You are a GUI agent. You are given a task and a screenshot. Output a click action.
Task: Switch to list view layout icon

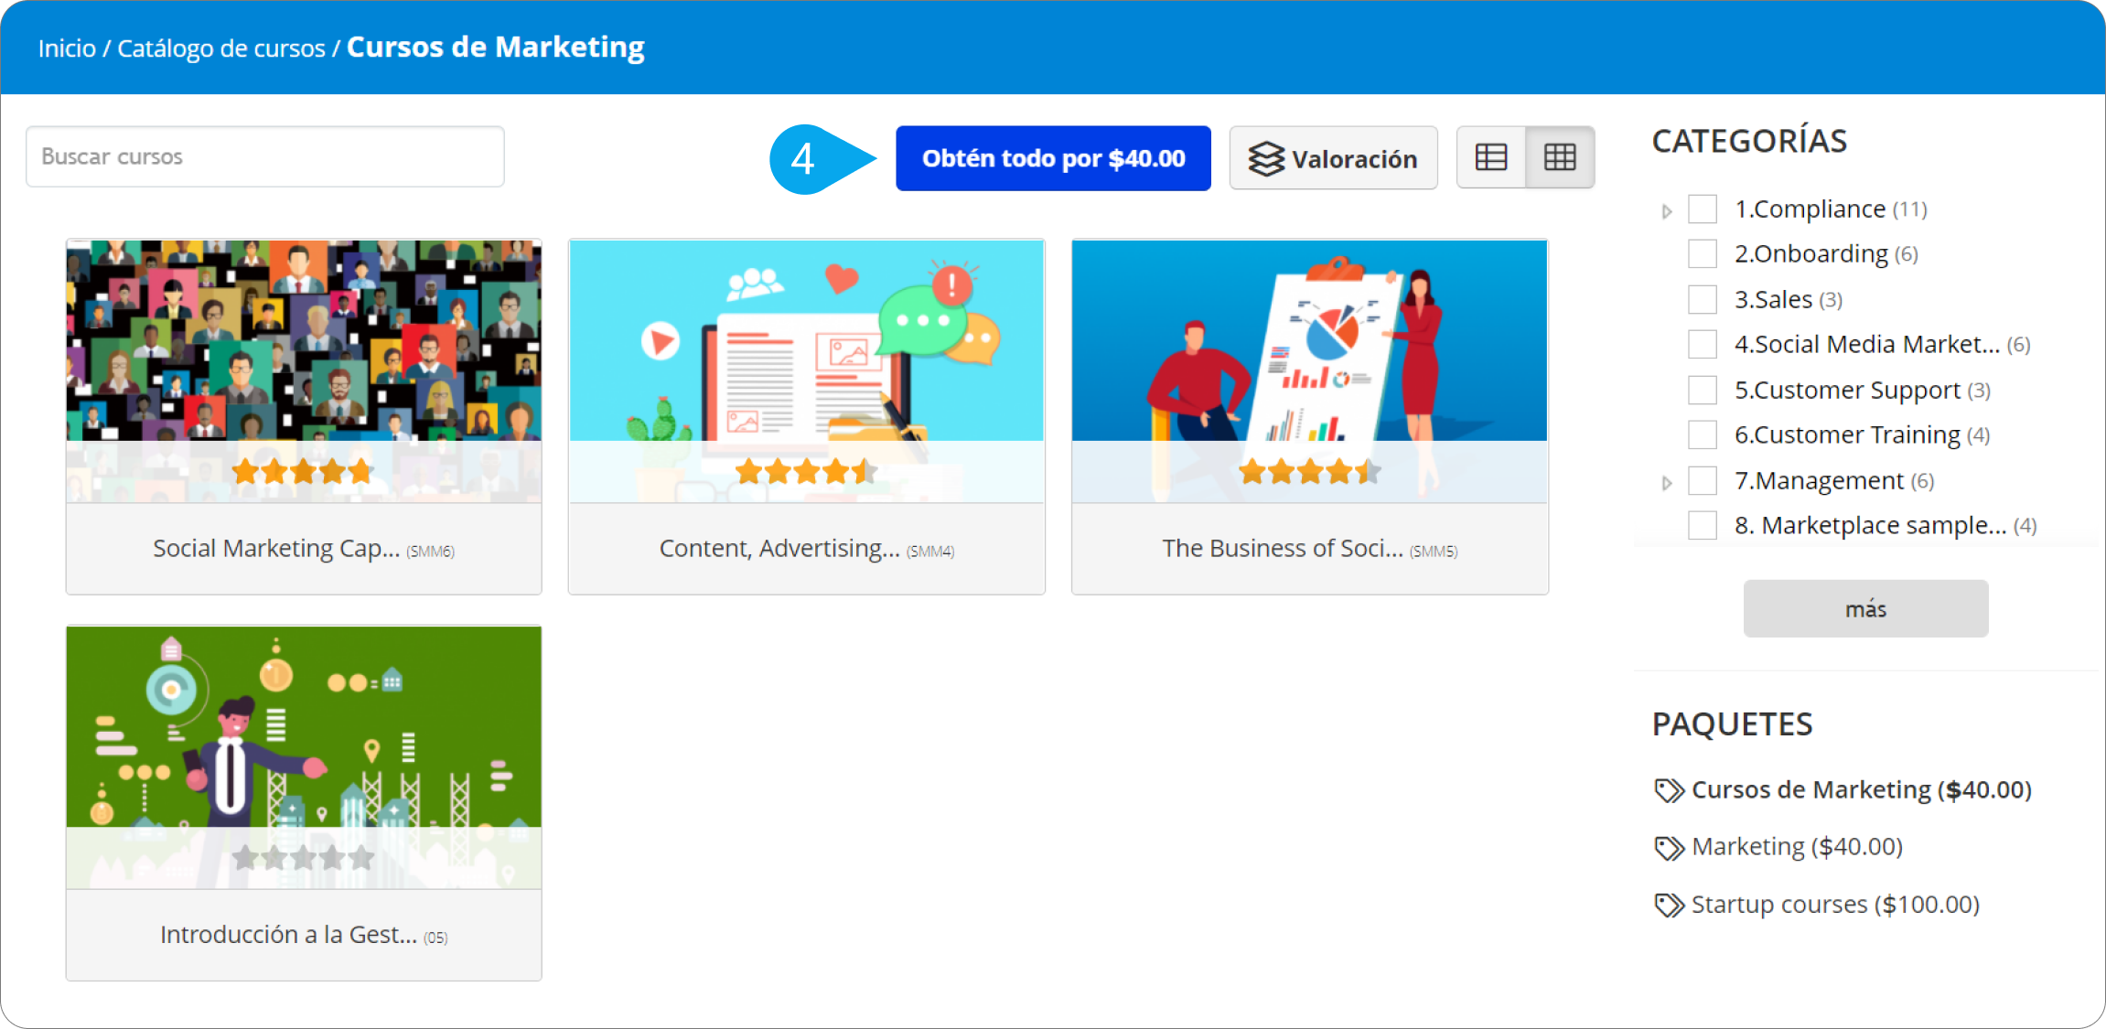coord(1491,157)
